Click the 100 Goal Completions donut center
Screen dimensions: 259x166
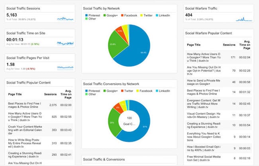coord(129,121)
